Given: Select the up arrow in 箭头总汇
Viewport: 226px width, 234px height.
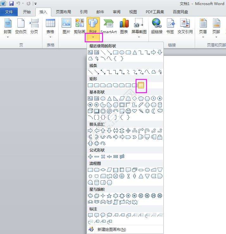Looking at the screenshot, I should pos(103,131).
